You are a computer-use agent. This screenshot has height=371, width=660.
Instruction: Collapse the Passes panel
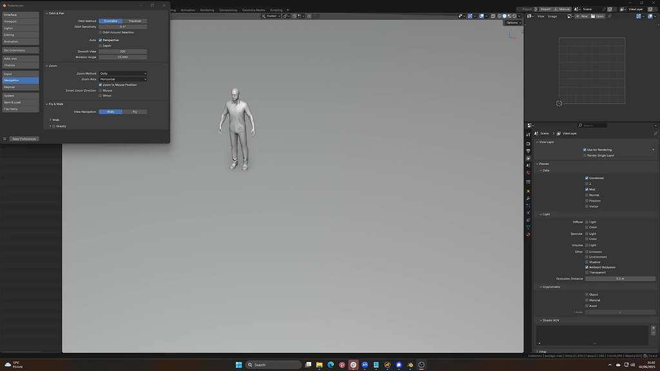537,164
